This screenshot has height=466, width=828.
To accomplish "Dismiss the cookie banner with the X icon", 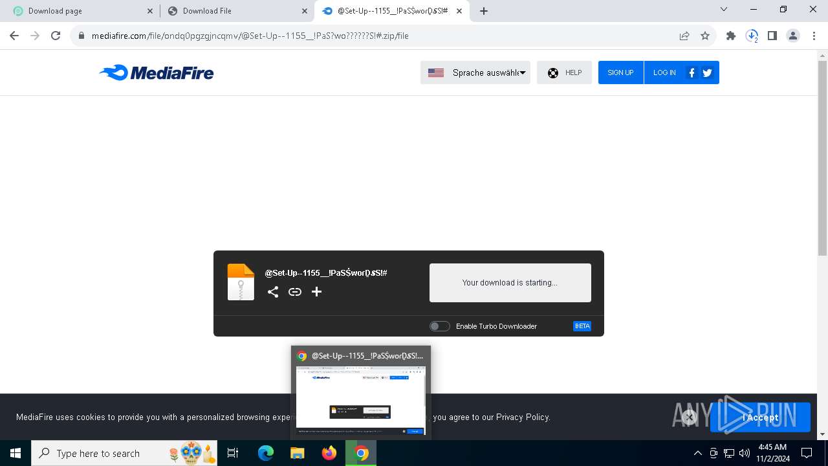I will [690, 417].
